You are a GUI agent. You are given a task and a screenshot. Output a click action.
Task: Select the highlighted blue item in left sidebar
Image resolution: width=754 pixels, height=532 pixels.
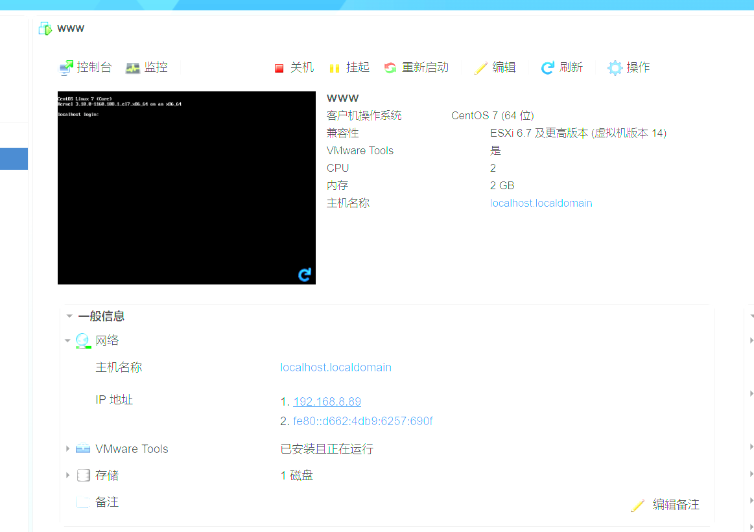click(x=14, y=159)
